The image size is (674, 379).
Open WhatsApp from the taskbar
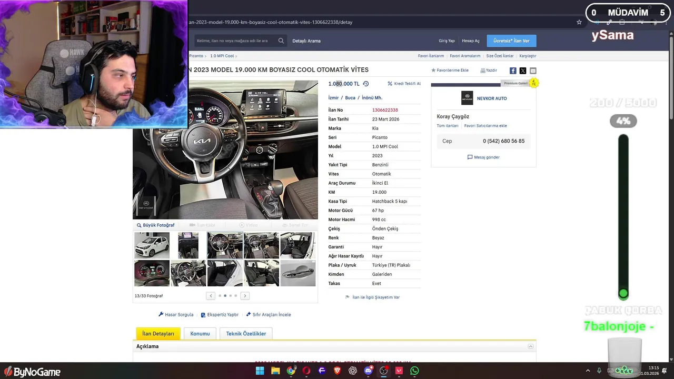coord(414,371)
